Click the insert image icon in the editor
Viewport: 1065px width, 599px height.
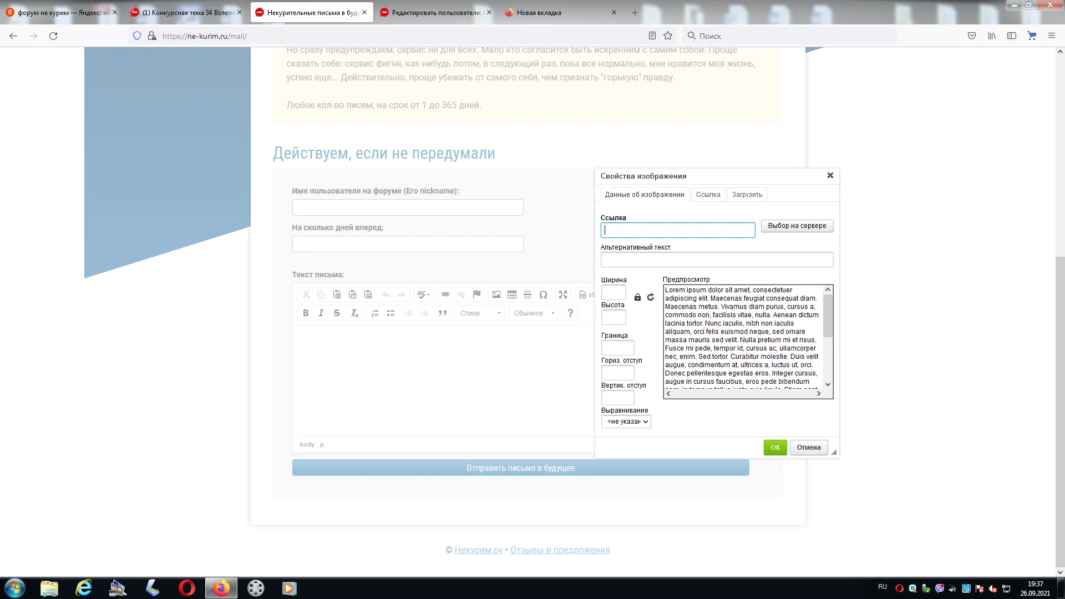[496, 295]
